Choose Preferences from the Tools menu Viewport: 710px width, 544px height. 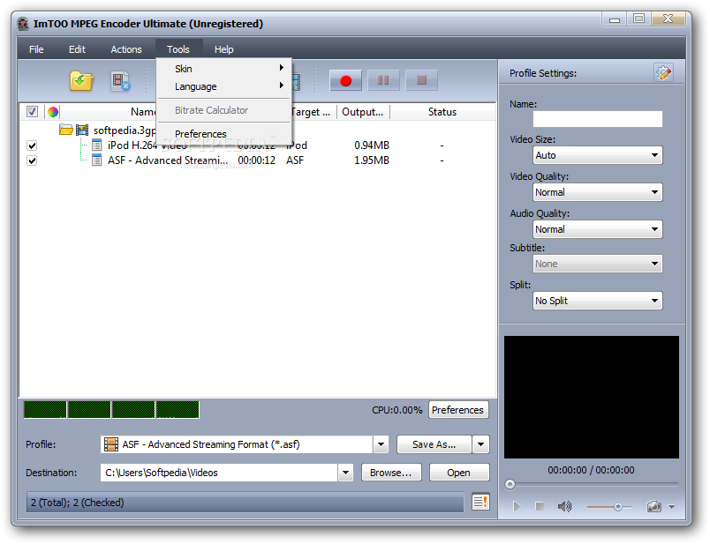tap(200, 134)
